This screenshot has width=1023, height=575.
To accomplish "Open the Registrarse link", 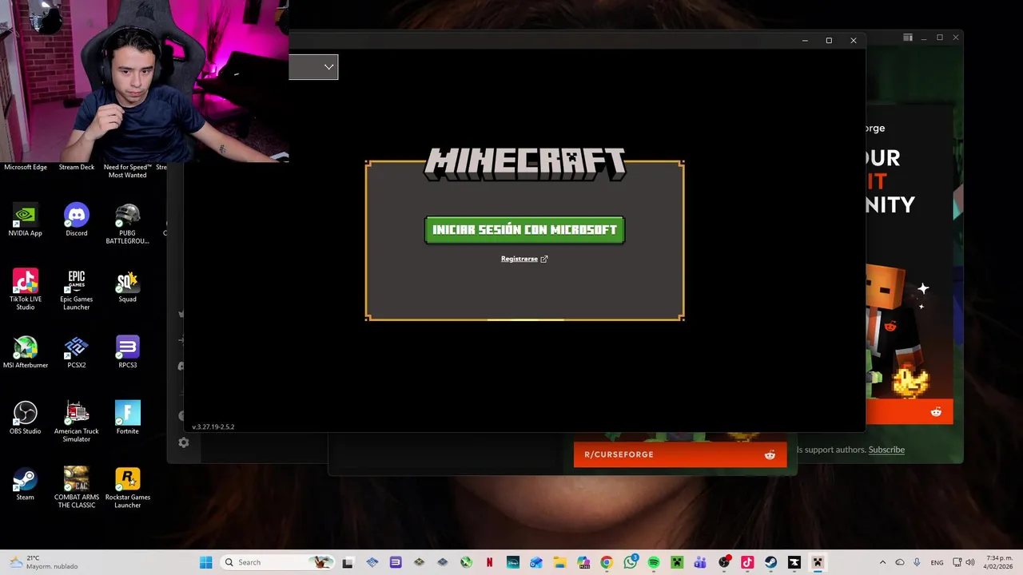I will tap(524, 259).
